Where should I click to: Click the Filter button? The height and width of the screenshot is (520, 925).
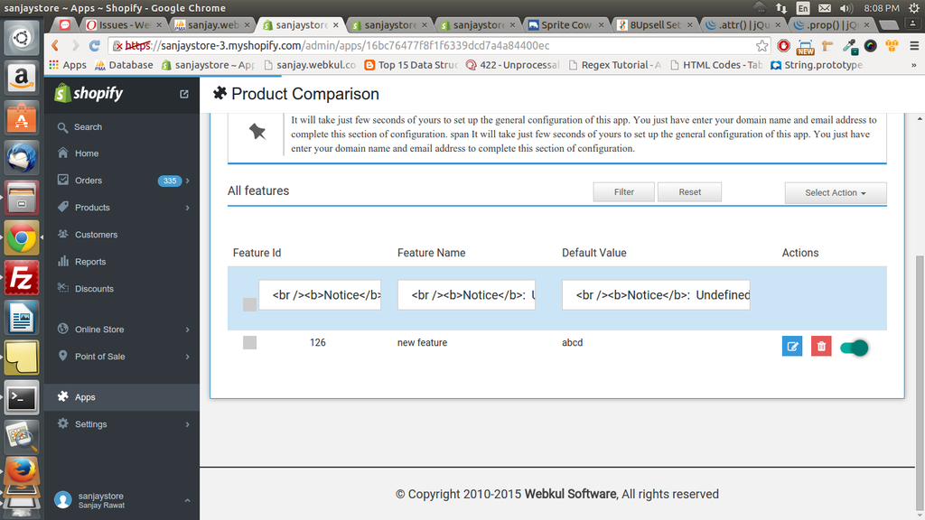(623, 192)
